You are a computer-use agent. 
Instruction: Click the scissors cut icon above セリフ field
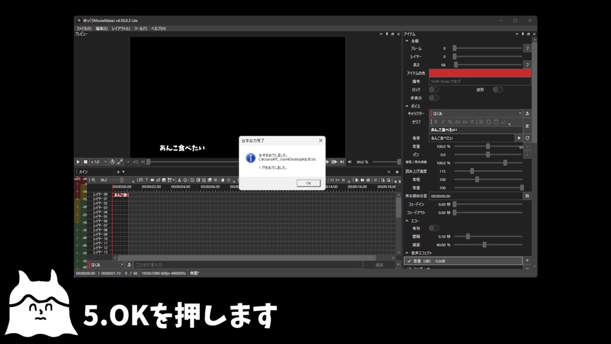tap(481, 122)
